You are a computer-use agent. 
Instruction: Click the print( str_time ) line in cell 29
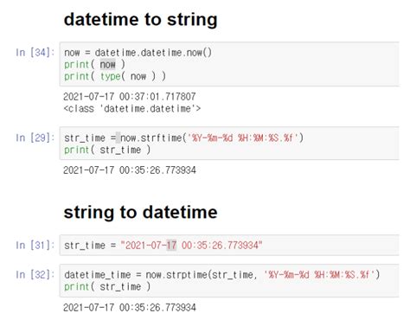(107, 150)
